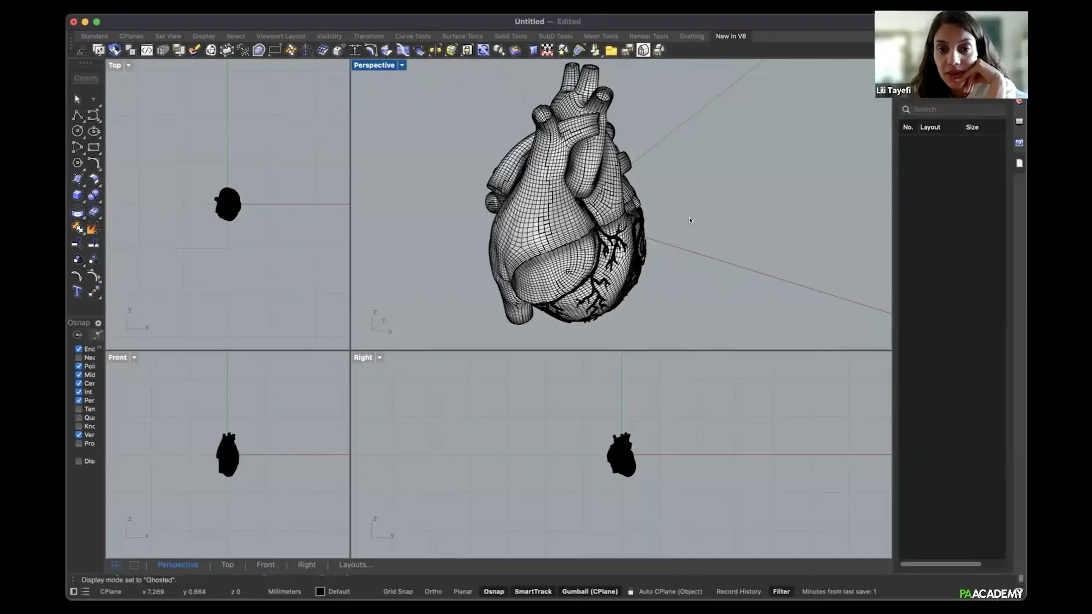The image size is (1092, 614).
Task: Select the Rectangle tool
Action: pos(93,148)
